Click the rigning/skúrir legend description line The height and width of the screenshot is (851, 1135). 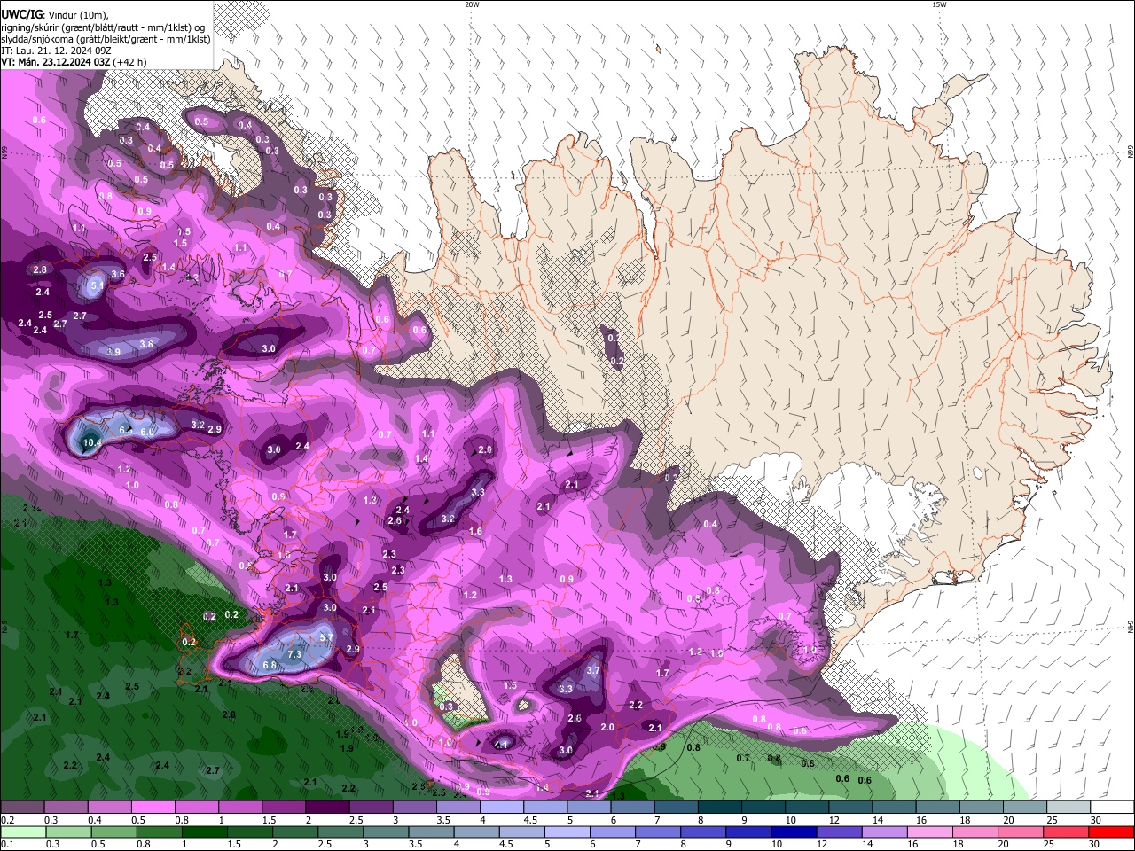click(x=103, y=27)
